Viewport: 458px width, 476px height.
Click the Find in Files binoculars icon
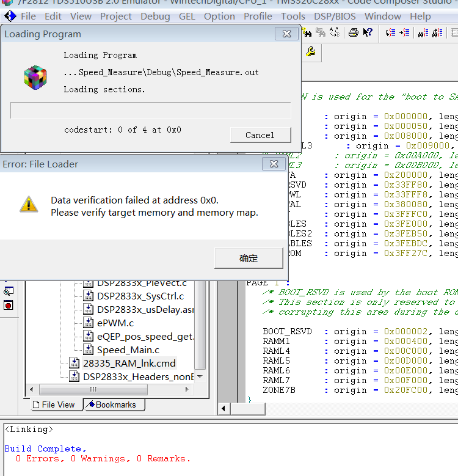click(307, 32)
